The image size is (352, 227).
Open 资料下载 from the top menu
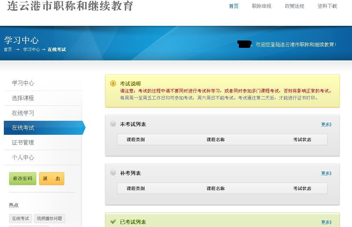click(x=327, y=6)
